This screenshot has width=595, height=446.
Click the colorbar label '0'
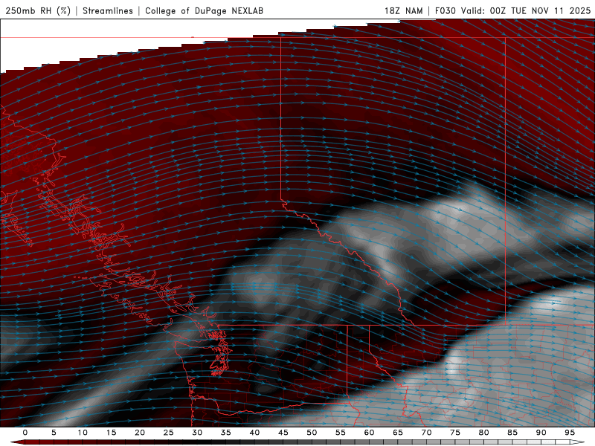pos(25,433)
